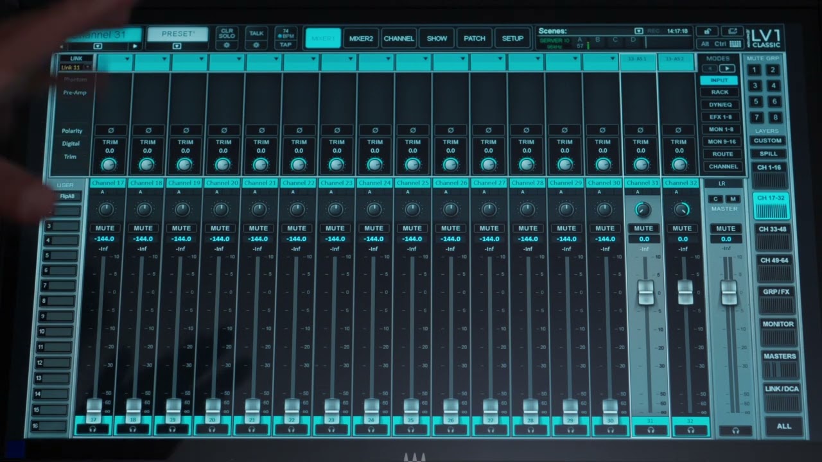Click the Channel 32 pan knob
822x462 pixels.
[682, 209]
